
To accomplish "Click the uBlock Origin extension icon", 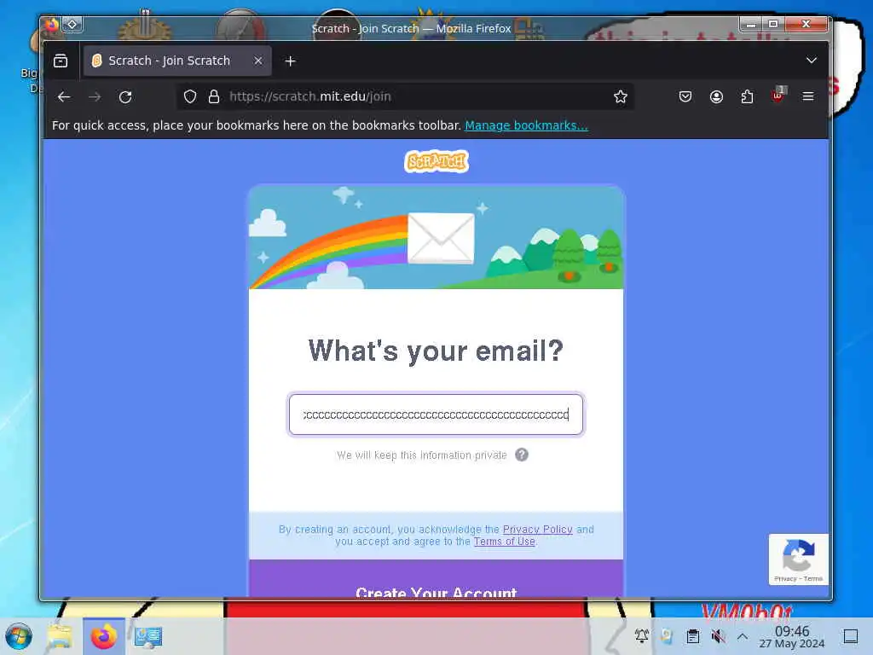I will [x=778, y=96].
